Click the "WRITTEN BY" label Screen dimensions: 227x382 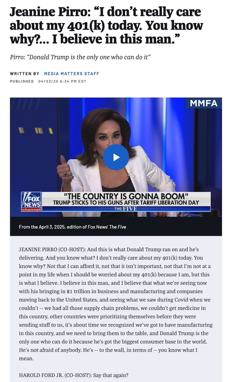click(24, 74)
